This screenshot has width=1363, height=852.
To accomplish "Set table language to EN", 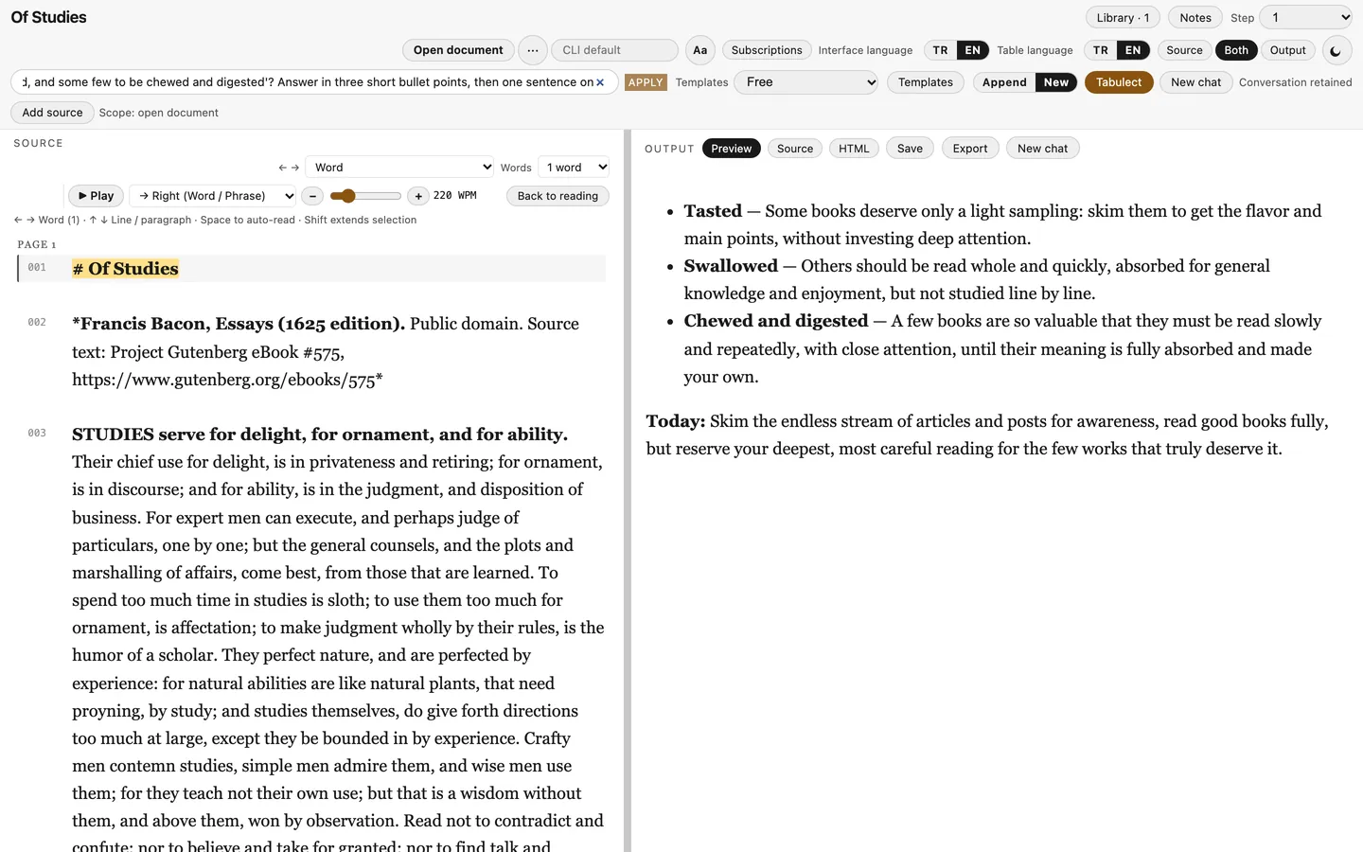I will 1133,50.
